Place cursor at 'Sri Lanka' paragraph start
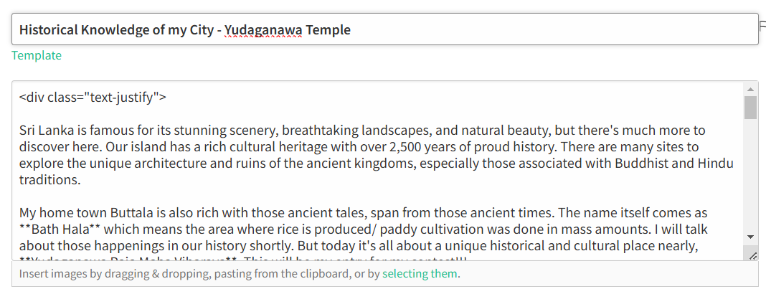 pyautogui.click(x=20, y=131)
